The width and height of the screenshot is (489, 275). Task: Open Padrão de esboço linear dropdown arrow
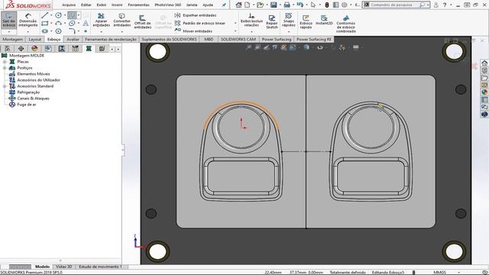(235, 24)
